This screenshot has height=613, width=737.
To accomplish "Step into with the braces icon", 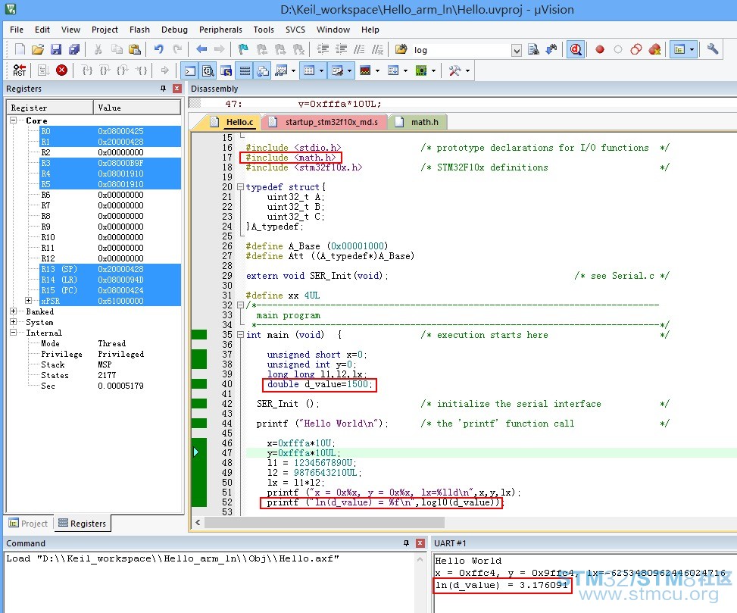I will [x=87, y=70].
